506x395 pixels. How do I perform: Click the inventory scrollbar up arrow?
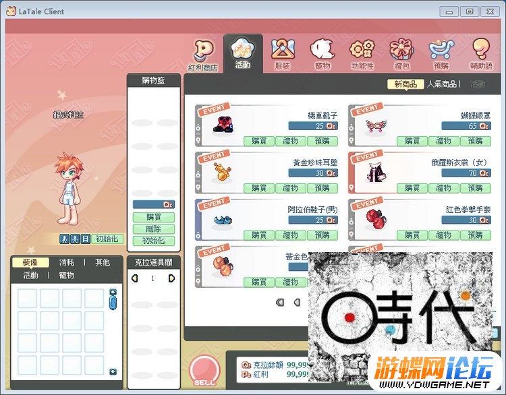113,292
